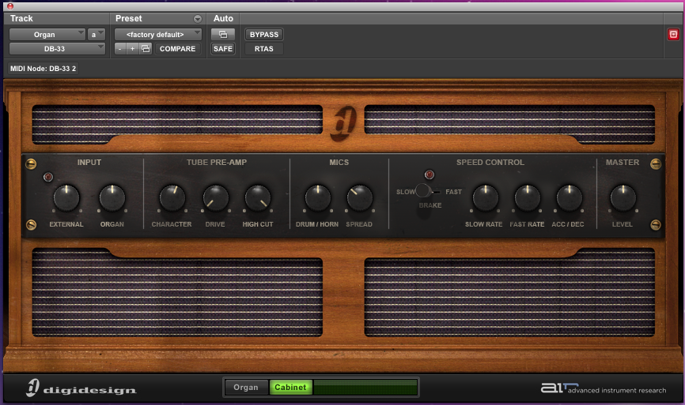This screenshot has height=405, width=685.
Task: Click the Digidesign d logo on cabinet
Action: [x=343, y=124]
